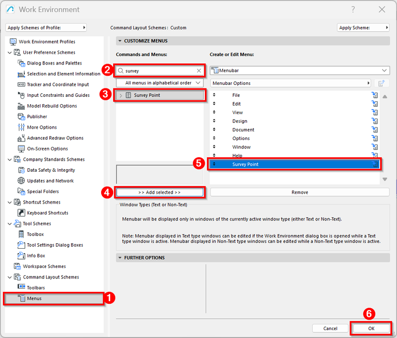
Task: Open Apply Schemes of Profile popup
Action: [x=46, y=28]
